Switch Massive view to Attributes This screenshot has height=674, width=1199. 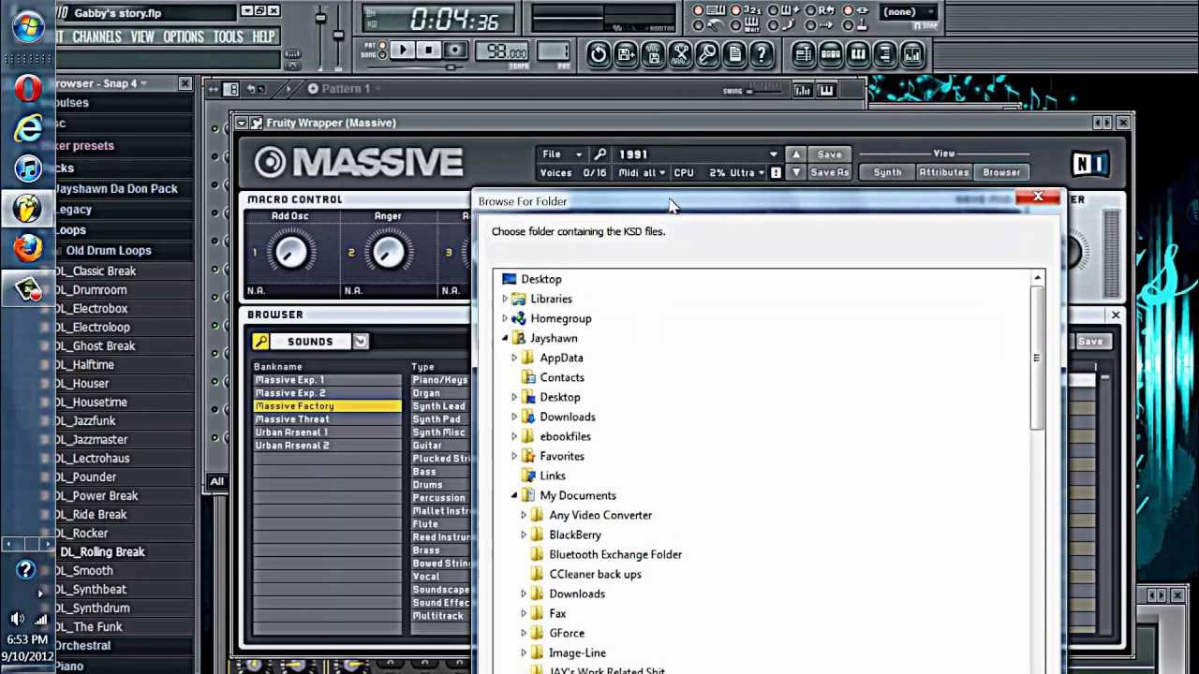pos(943,172)
